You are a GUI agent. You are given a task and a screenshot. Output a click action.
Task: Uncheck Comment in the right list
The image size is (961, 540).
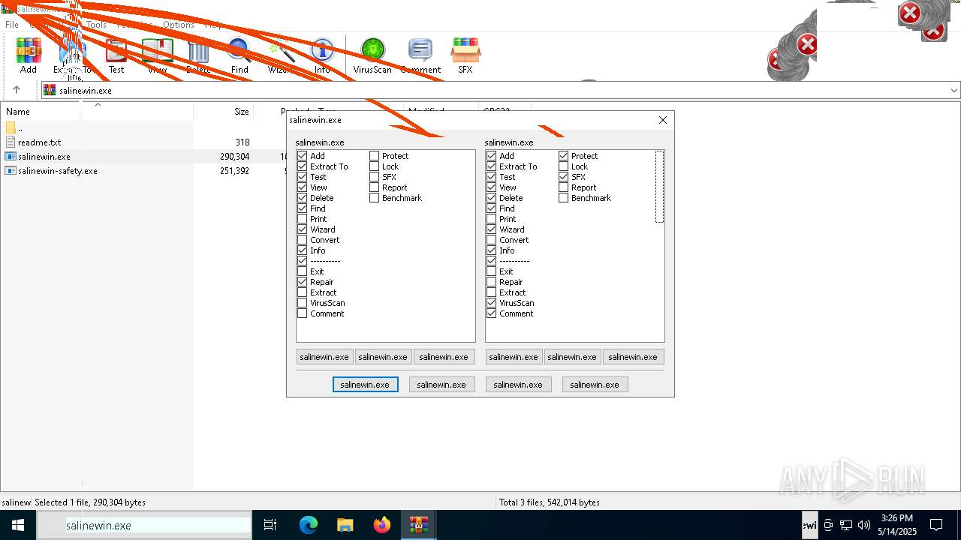click(492, 313)
